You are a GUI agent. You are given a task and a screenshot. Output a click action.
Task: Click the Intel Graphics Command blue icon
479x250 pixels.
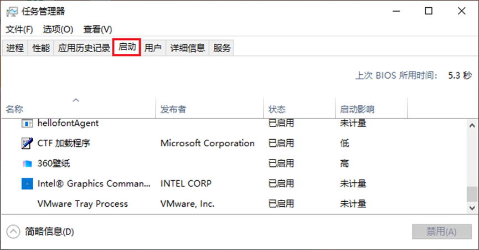click(27, 183)
